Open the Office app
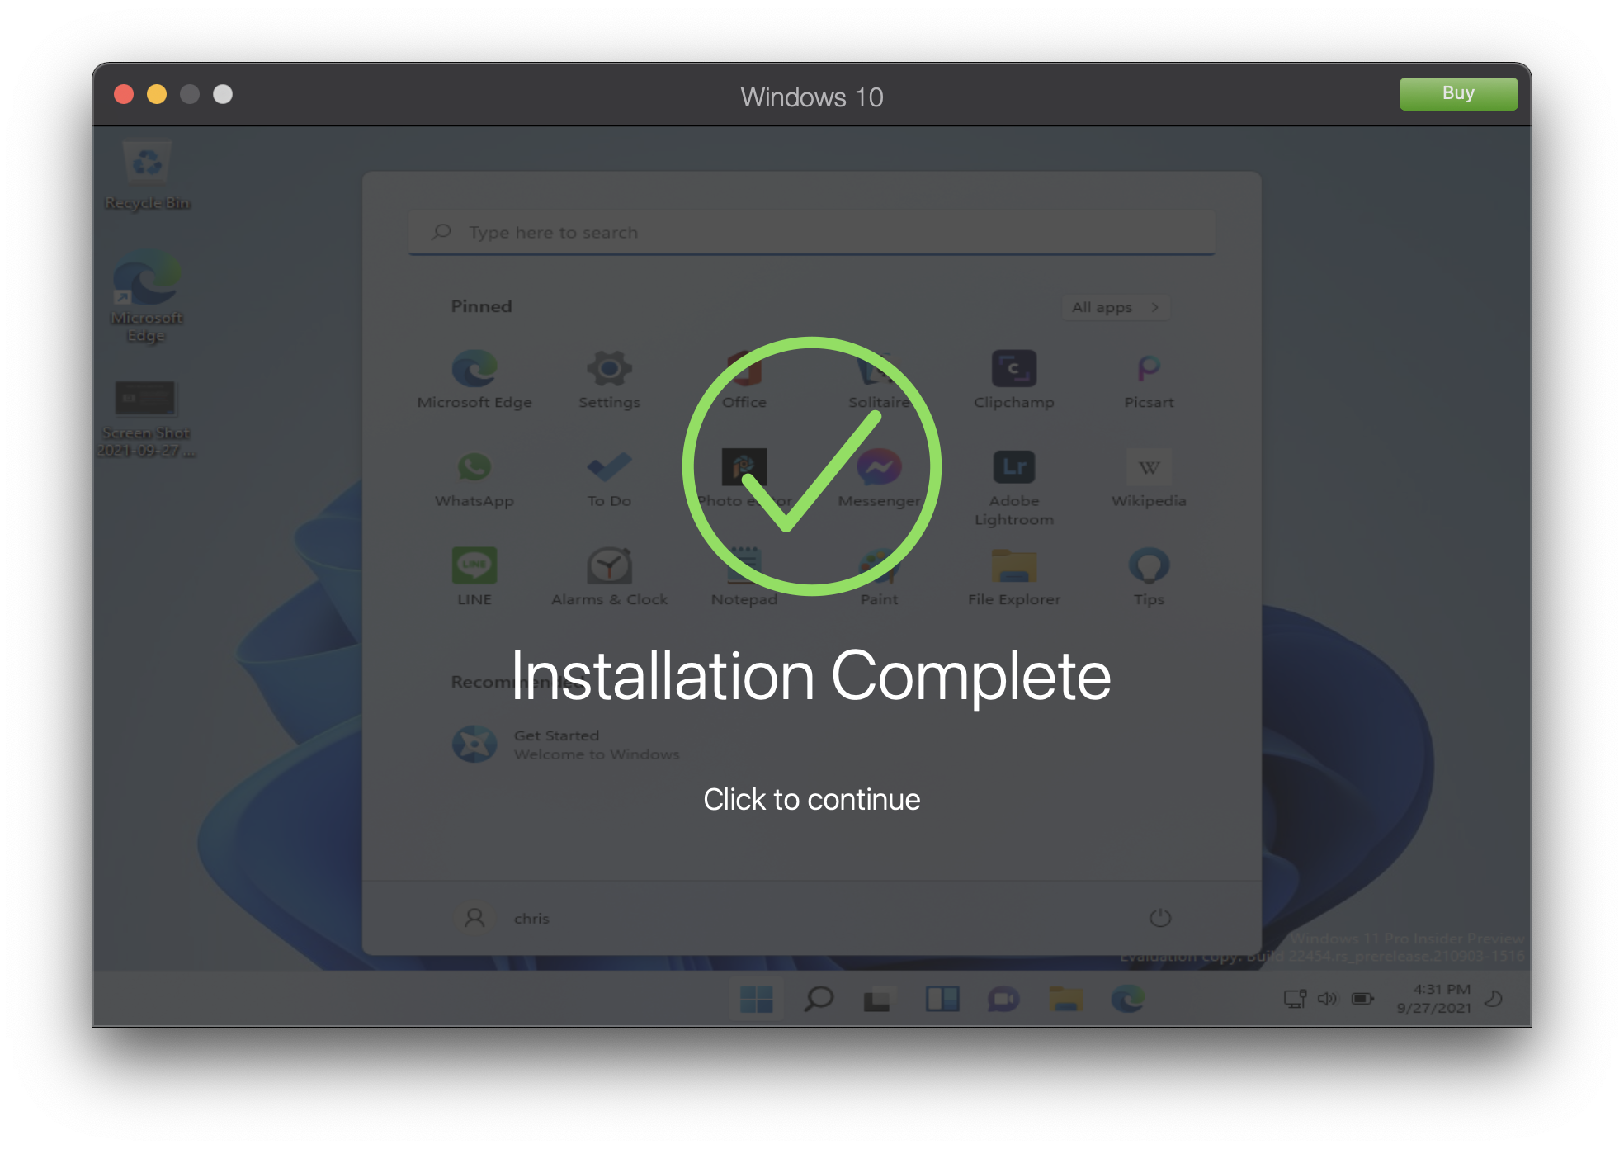The width and height of the screenshot is (1624, 1149). coord(744,380)
